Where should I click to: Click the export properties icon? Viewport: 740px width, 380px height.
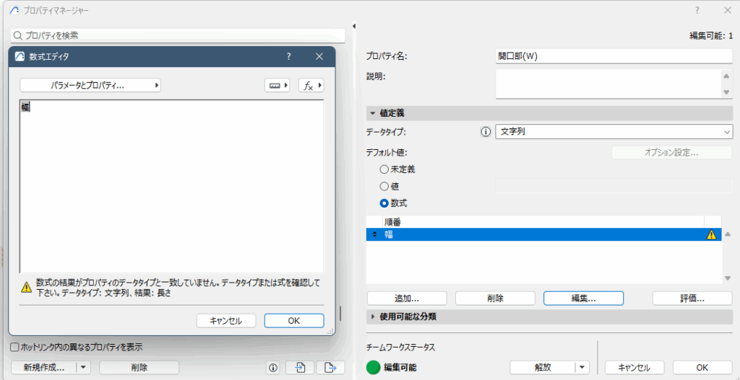pyautogui.click(x=330, y=367)
